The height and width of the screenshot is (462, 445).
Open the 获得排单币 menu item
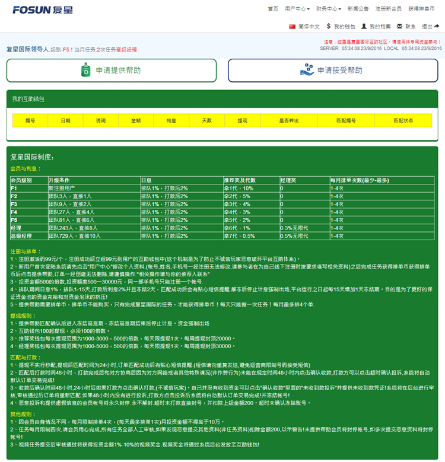(421, 9)
